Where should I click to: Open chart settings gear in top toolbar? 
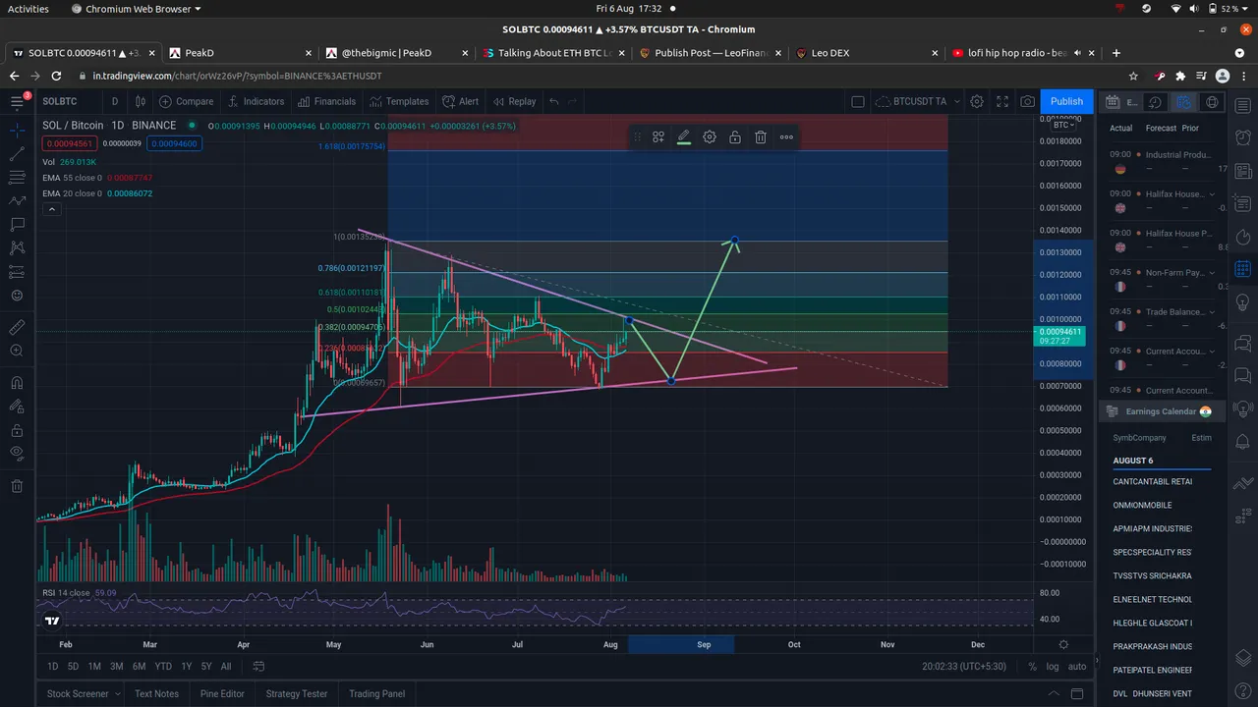(x=977, y=101)
